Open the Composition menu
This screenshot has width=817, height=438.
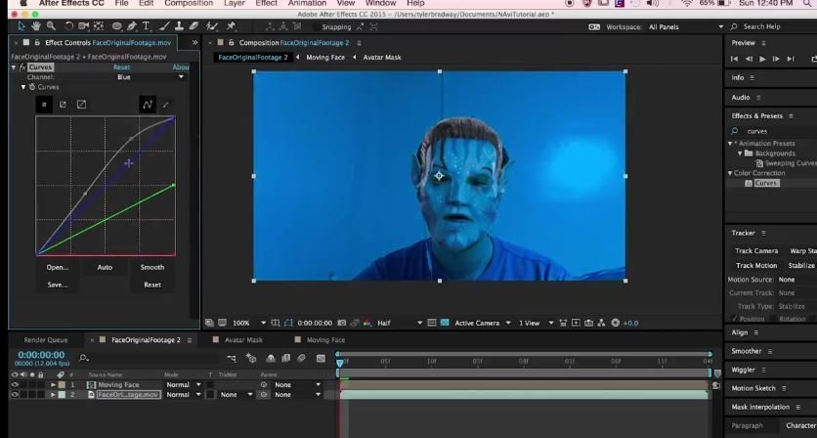click(x=189, y=3)
